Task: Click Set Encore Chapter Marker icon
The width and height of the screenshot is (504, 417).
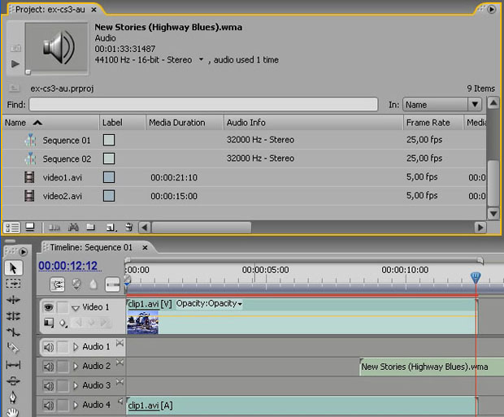Action: click(76, 284)
